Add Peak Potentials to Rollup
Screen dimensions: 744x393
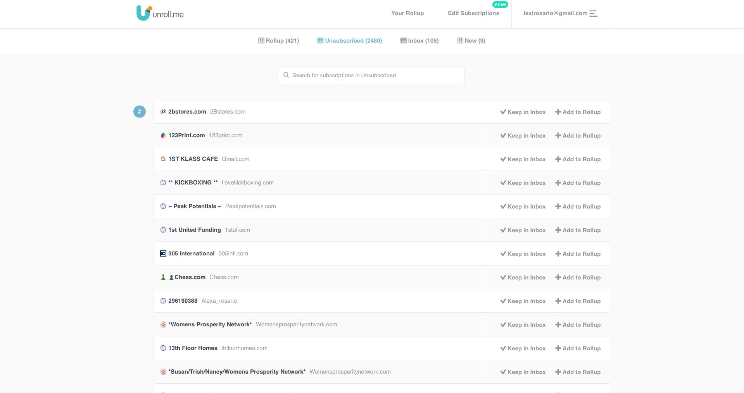(578, 207)
